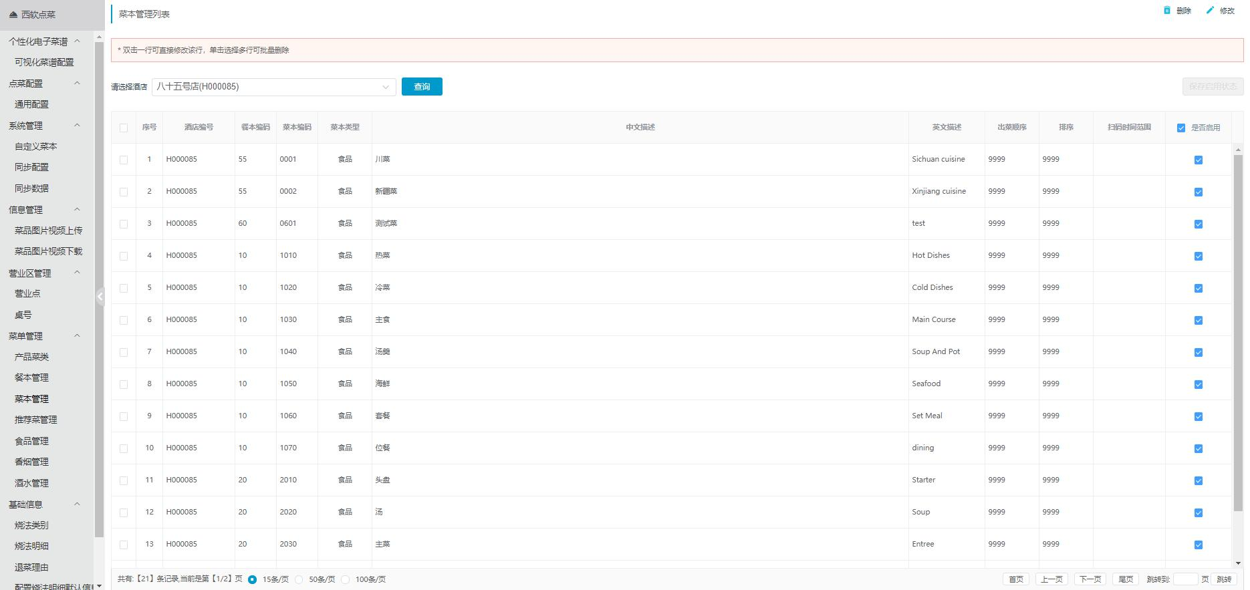Viewport: 1250px width, 590px height.
Task: Click the page number jump input field
Action: point(1185,579)
